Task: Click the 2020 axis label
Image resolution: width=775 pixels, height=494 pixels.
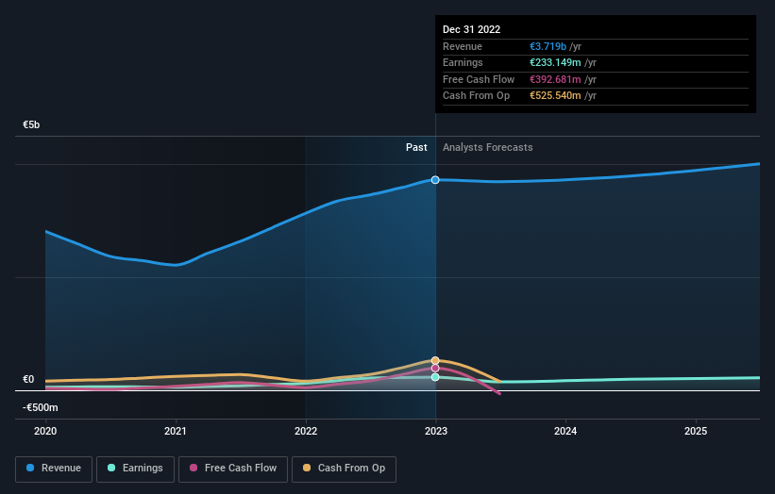Action: pyautogui.click(x=45, y=431)
